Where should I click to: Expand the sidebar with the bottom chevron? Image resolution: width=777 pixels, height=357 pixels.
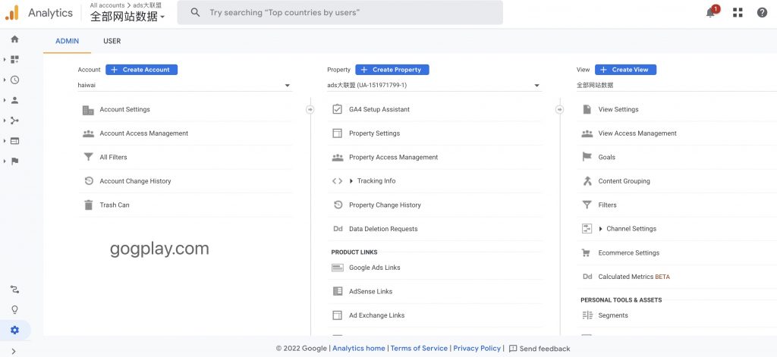point(14,351)
